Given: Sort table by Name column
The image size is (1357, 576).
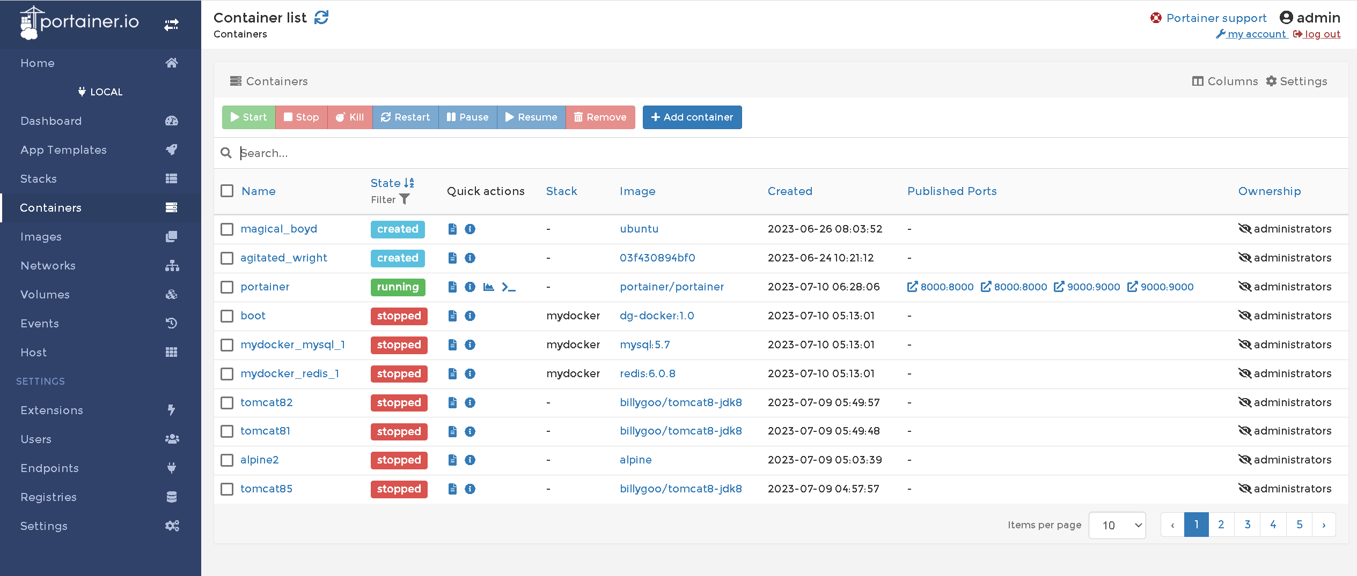Looking at the screenshot, I should [x=259, y=191].
